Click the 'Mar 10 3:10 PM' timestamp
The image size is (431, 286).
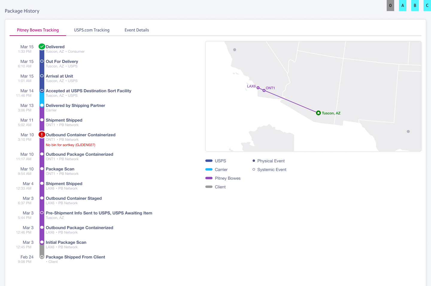26,137
